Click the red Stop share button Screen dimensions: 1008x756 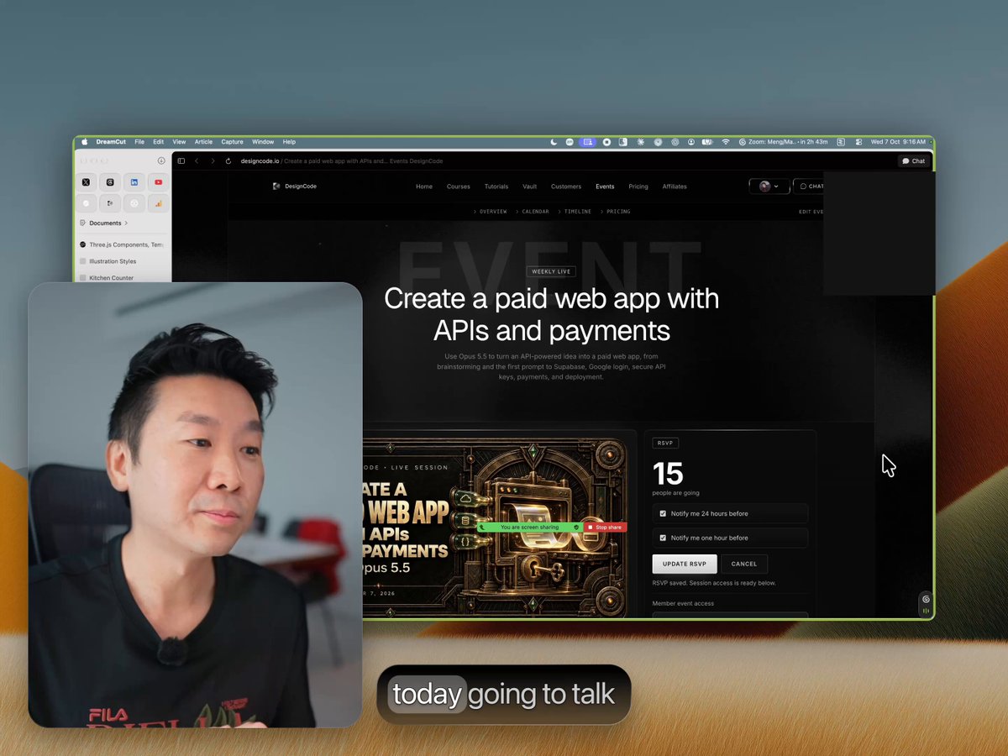click(605, 528)
